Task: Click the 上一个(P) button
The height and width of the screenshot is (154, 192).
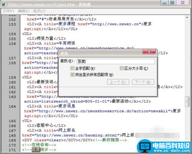Action: click(118, 82)
